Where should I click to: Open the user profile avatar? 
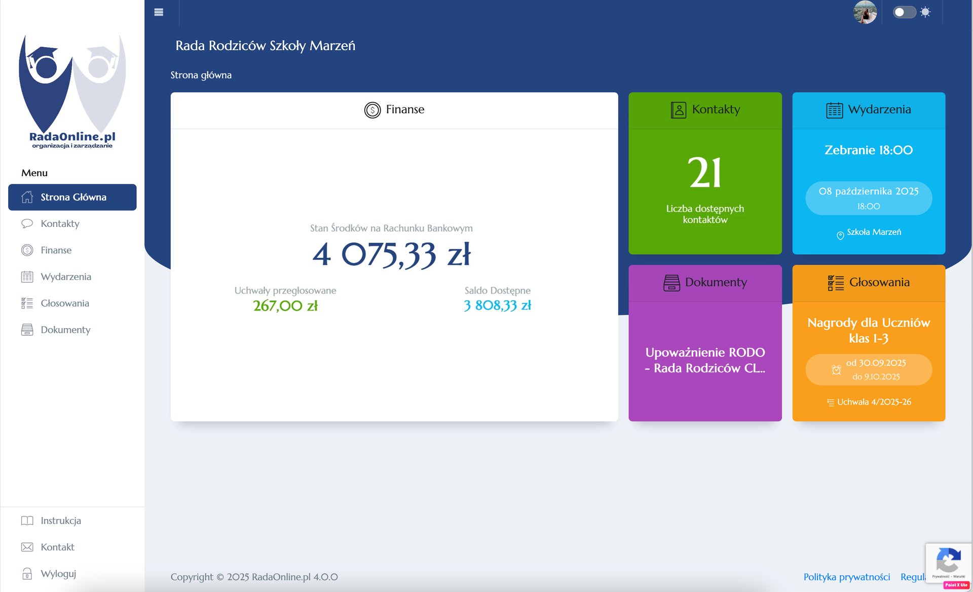pos(865,12)
